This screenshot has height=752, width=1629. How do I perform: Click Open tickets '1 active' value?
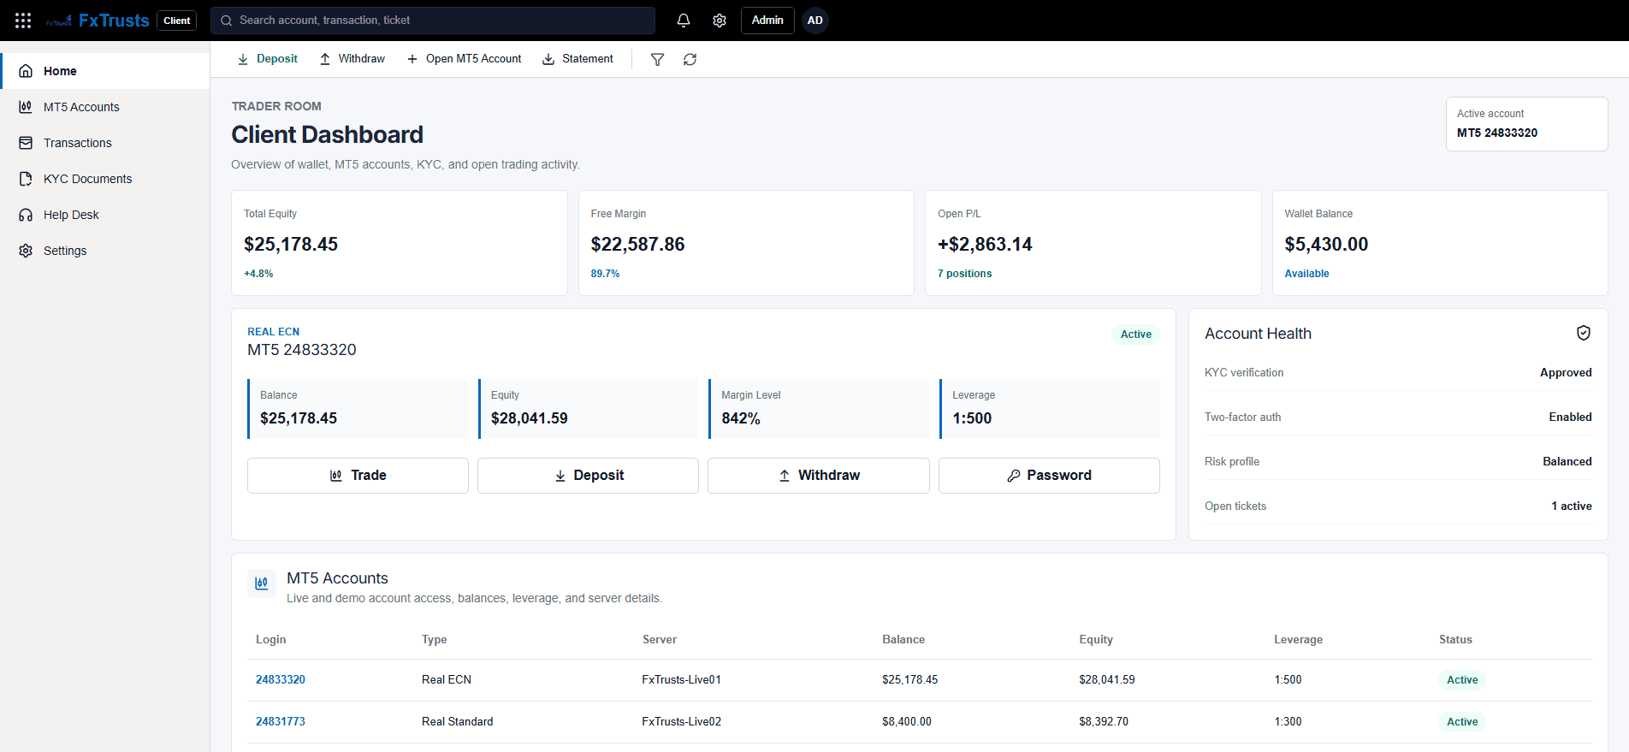pyautogui.click(x=1572, y=506)
